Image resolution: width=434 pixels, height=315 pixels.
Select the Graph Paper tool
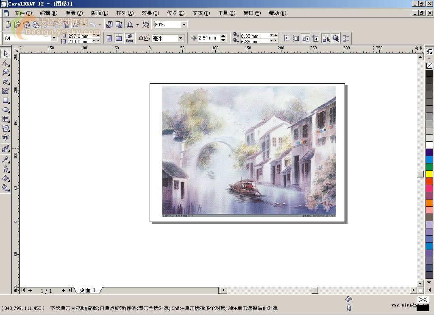click(6, 119)
